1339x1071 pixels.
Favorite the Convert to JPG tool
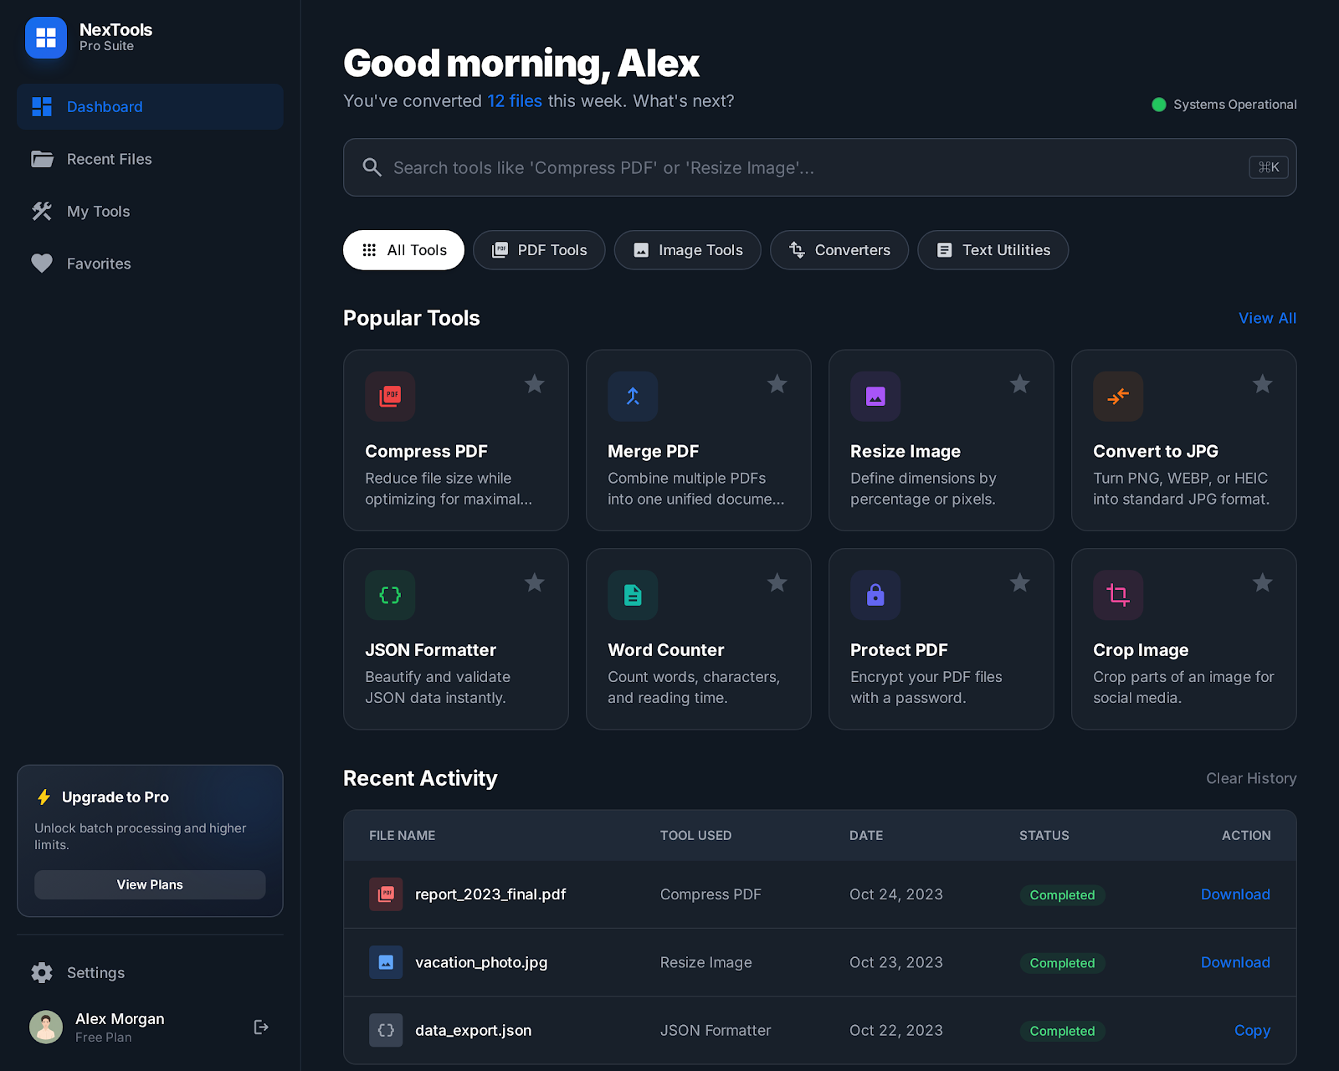1262,384
